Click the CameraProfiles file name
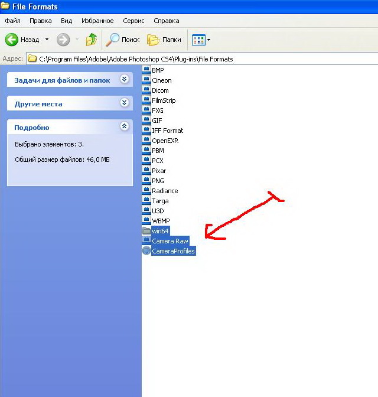378x397 pixels. (x=174, y=251)
